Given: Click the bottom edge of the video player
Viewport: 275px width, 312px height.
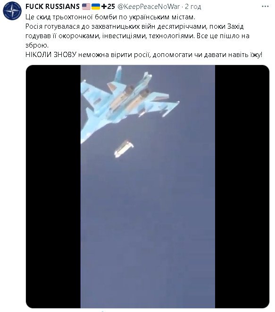Looking at the screenshot, I should click(x=148, y=307).
